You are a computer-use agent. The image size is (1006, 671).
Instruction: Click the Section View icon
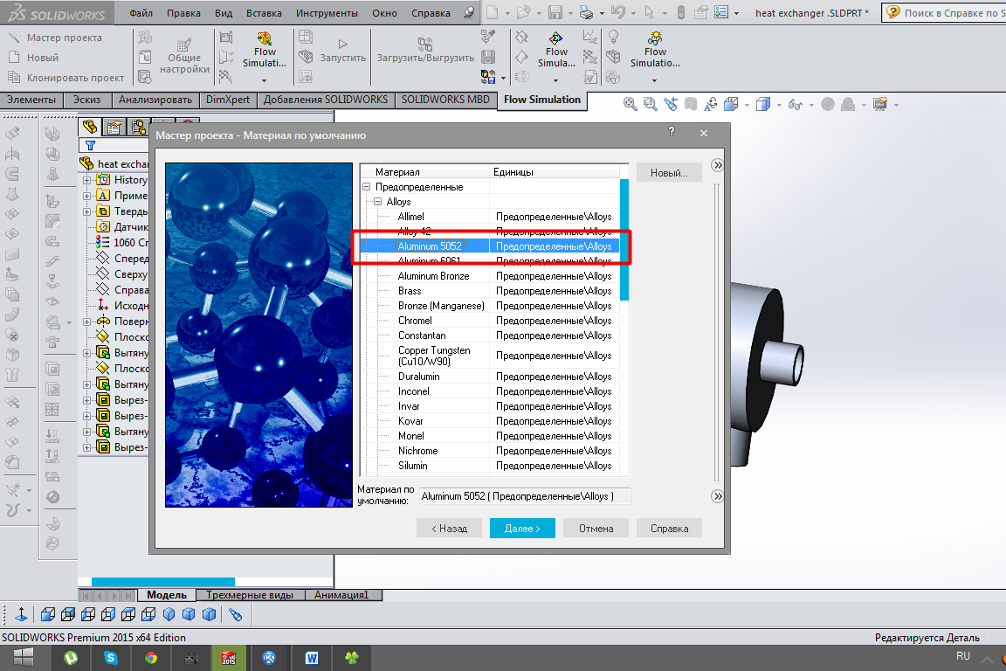691,104
